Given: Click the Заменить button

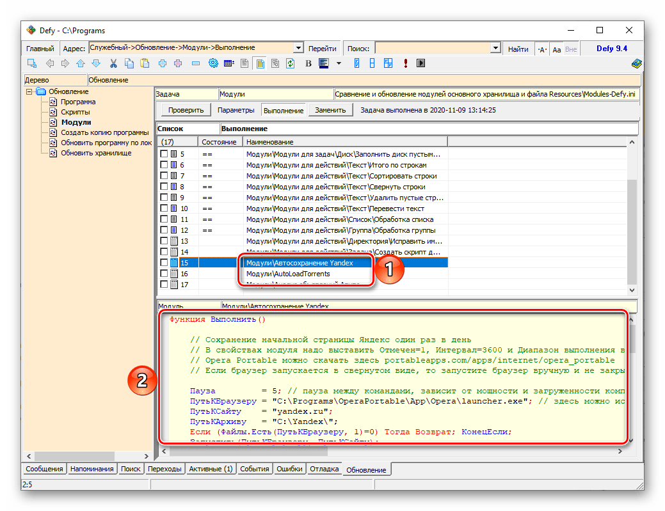Looking at the screenshot, I should [330, 110].
